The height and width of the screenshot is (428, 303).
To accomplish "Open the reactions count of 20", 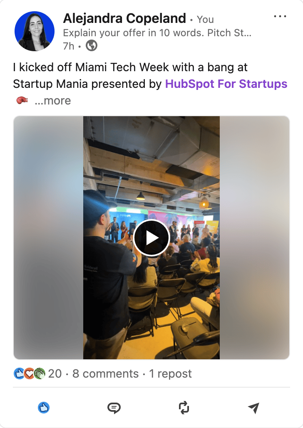I will click(55, 374).
